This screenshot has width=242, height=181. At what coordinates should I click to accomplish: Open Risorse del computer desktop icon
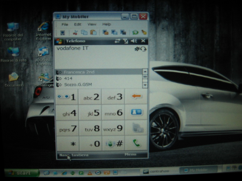point(13,32)
